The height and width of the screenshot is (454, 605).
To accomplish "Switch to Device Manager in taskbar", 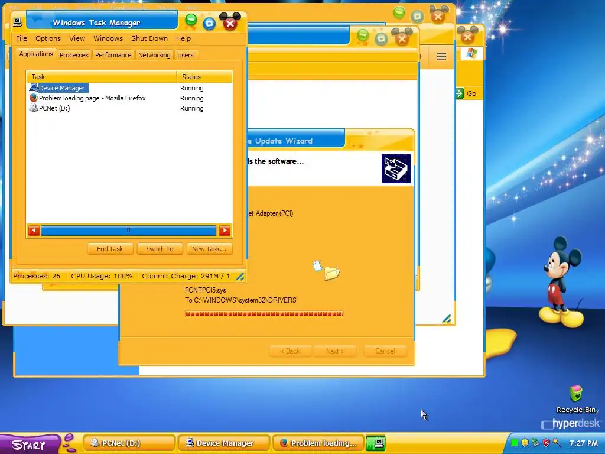I will [224, 443].
